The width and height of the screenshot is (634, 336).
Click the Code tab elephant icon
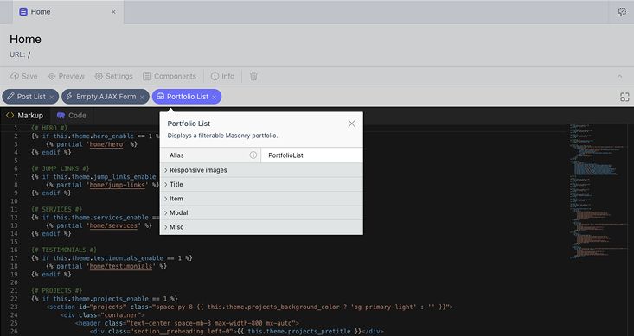click(x=61, y=116)
